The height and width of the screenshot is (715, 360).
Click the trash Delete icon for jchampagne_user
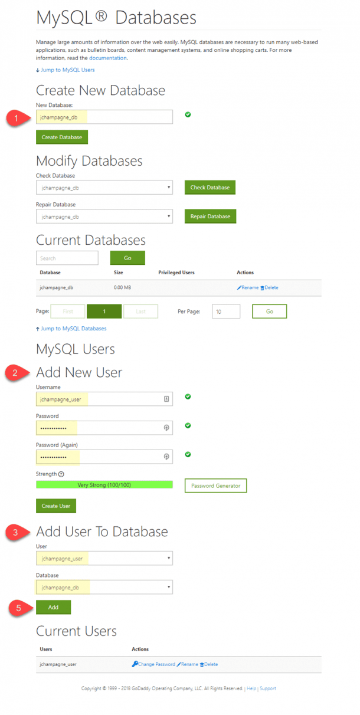click(x=202, y=664)
